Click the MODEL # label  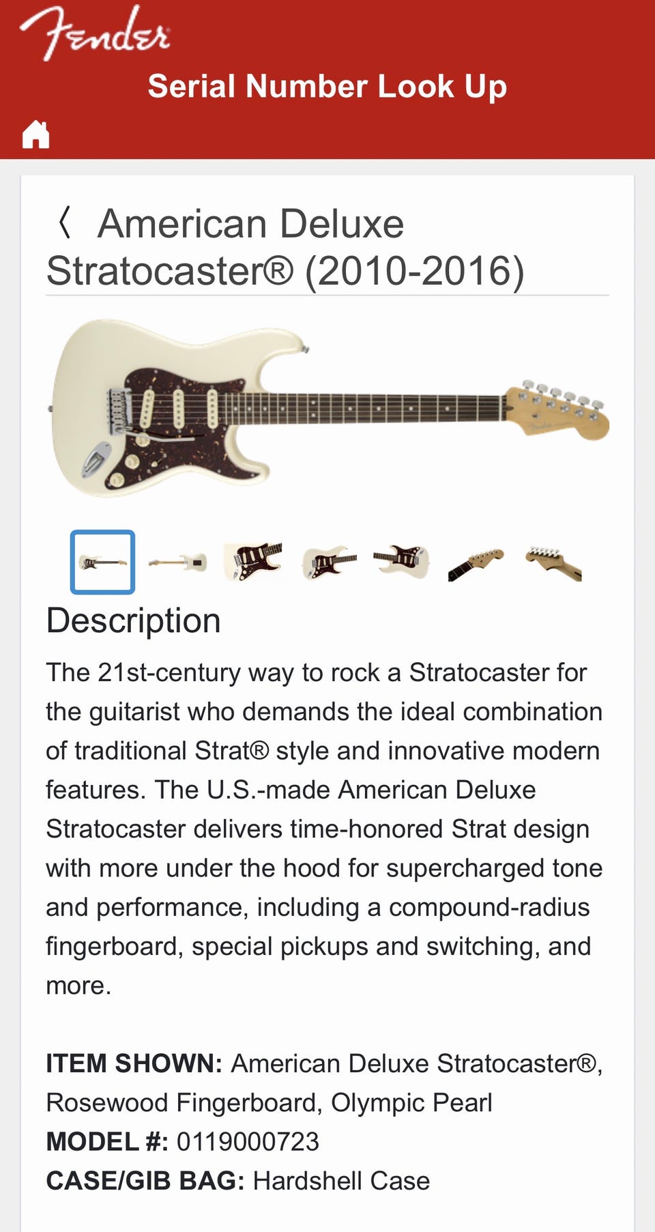click(107, 1141)
